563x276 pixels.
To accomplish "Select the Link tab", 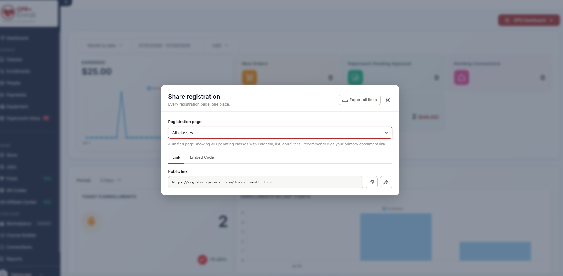I will [x=176, y=157].
